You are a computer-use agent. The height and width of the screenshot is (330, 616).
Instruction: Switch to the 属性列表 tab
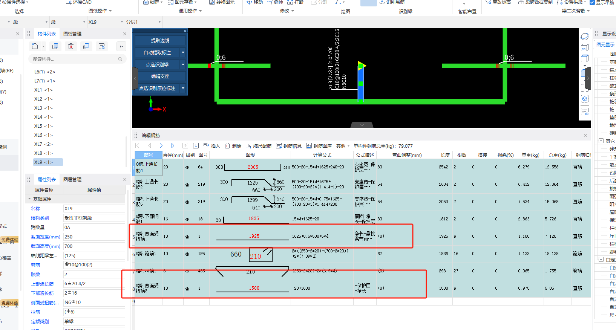pos(47,179)
